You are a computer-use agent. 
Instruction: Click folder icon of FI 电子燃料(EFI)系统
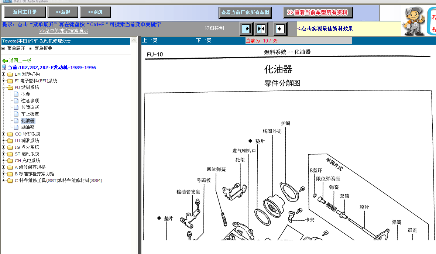coord(10,81)
